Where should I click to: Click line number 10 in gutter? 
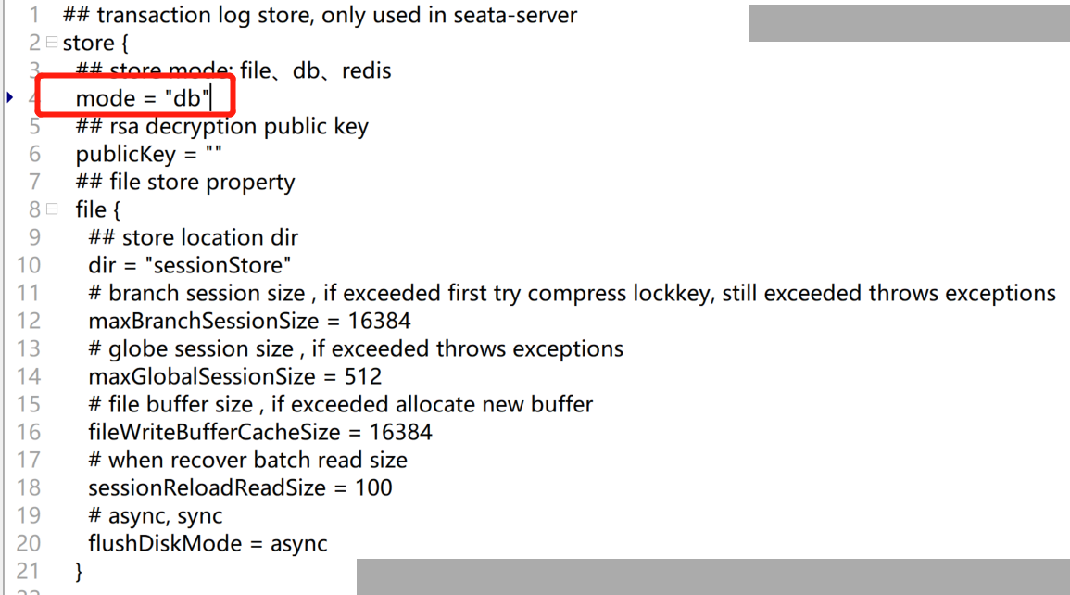coord(29,265)
